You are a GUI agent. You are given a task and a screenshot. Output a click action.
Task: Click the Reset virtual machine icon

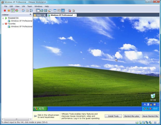(17, 11)
